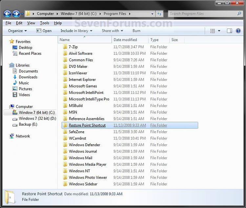Click the Internet Explorer folder icon
The image size is (246, 208).
point(65,80)
